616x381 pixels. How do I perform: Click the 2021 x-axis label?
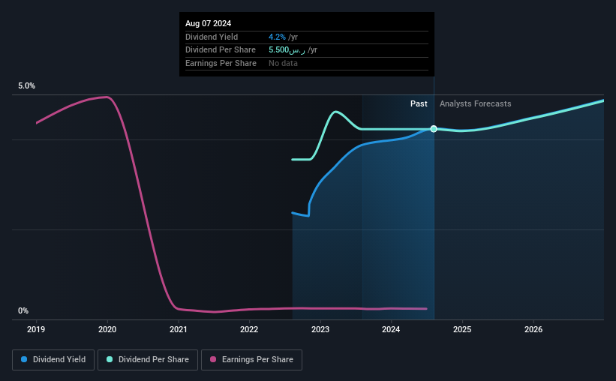[179, 329]
